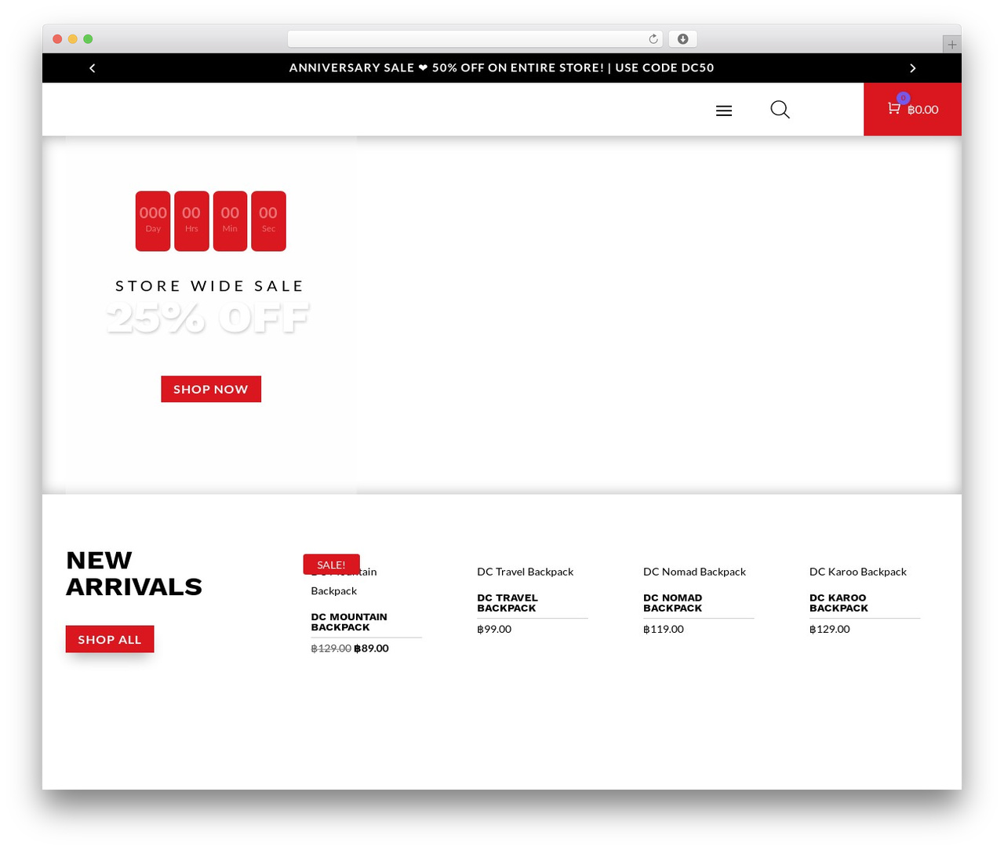Click the anniversary sale banner text
The height and width of the screenshot is (850, 1004).
tap(502, 67)
